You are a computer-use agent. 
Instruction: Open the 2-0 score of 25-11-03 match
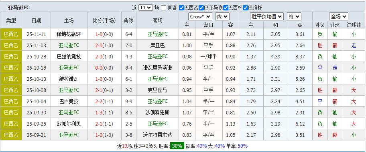[99, 45]
